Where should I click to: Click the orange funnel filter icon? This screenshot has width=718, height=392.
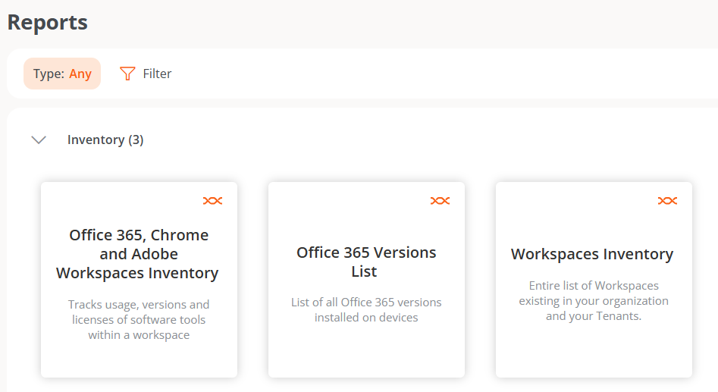[x=127, y=74]
